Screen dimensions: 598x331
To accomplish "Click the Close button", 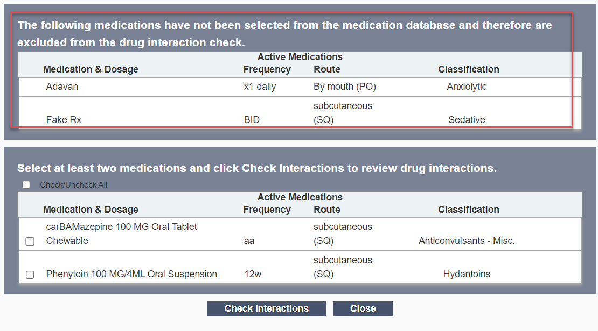I will point(363,308).
